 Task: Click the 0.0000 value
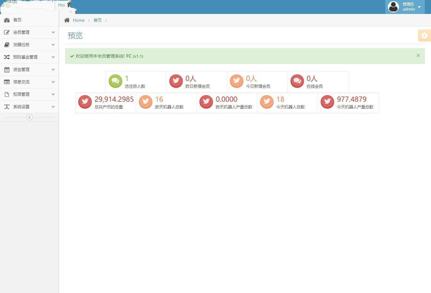[x=227, y=99]
